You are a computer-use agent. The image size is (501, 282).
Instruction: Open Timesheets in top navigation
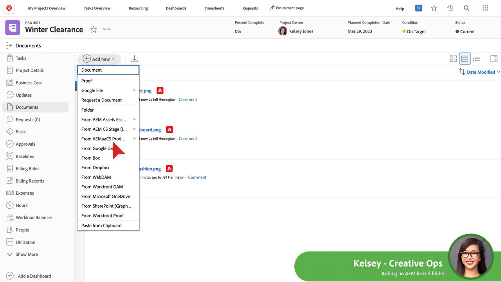coord(214,8)
